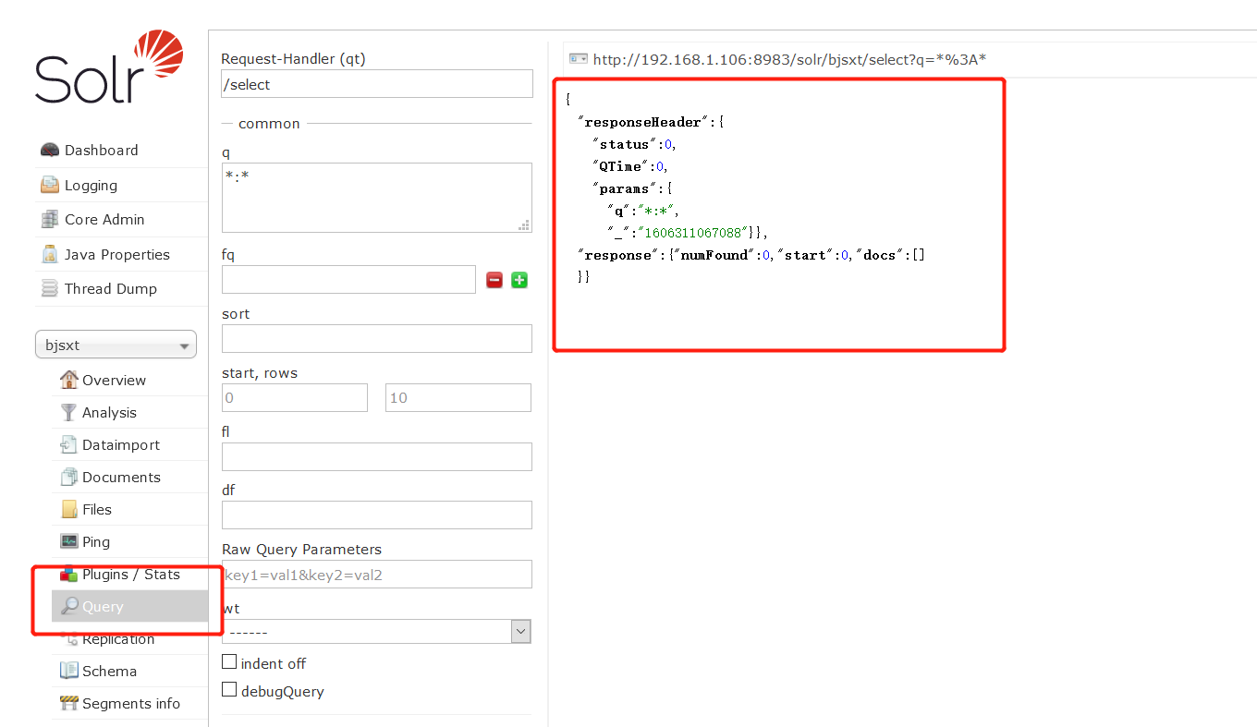Open the Schema page
The height and width of the screenshot is (727, 1257).
coord(109,671)
